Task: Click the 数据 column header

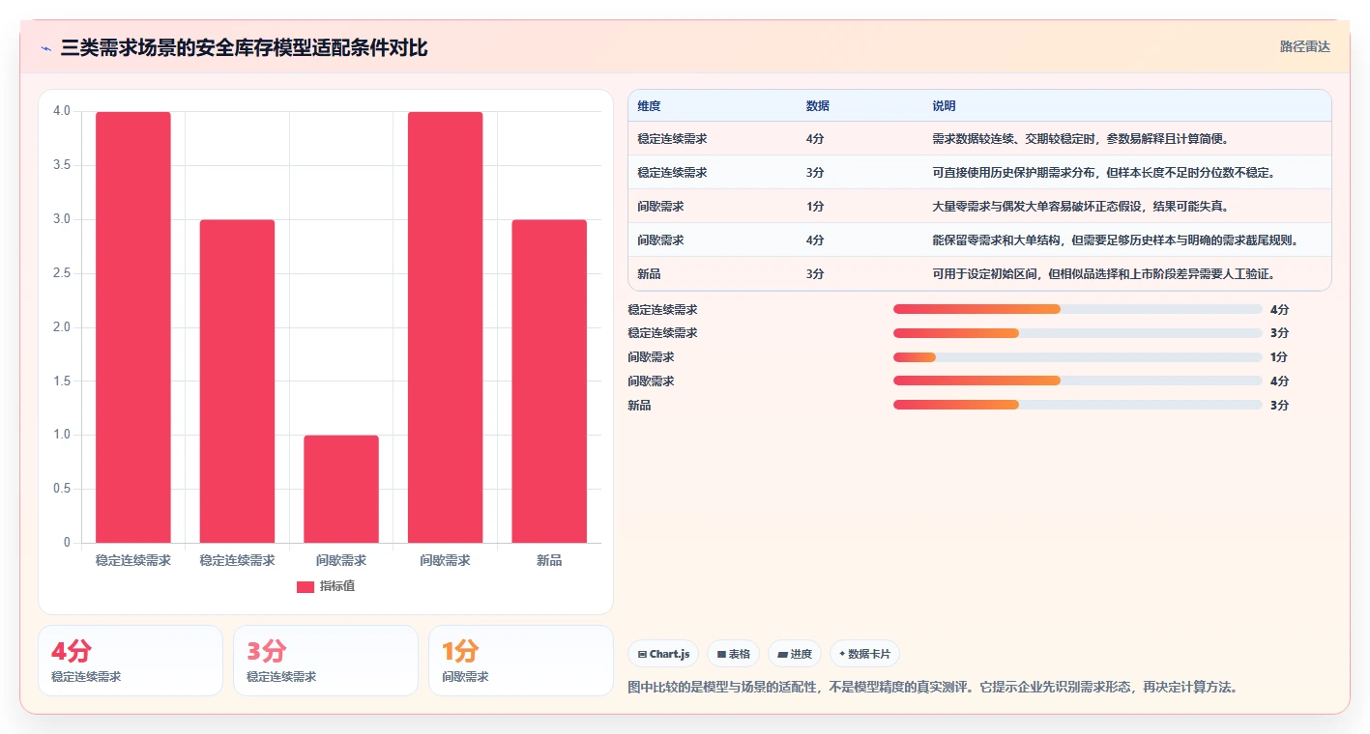Action: click(x=818, y=106)
